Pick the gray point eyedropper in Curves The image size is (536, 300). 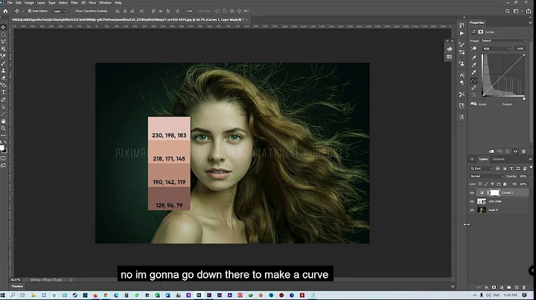pyautogui.click(x=473, y=65)
